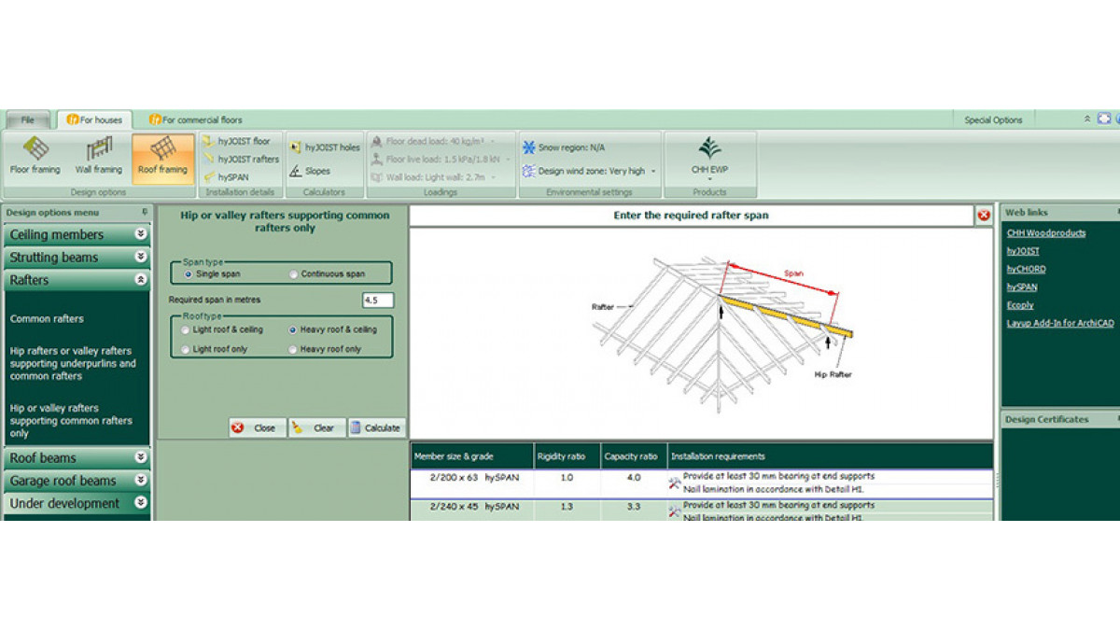The height and width of the screenshot is (630, 1120).
Task: Click the Installation requirements column header
Action: 829,455
